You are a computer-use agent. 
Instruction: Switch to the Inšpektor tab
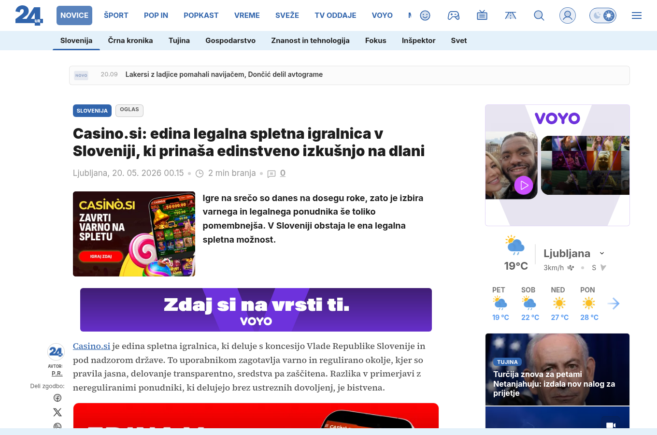tap(419, 41)
